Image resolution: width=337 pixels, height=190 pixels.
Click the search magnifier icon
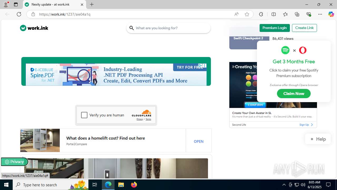(x=131, y=28)
